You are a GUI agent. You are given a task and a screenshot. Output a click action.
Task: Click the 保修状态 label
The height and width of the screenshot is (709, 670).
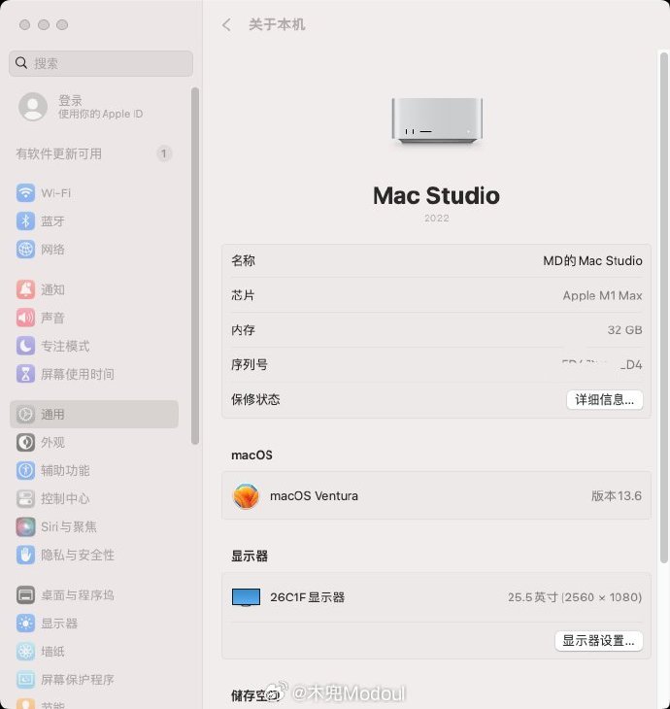click(255, 399)
